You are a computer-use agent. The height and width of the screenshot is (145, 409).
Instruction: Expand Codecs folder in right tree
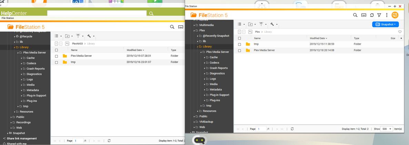(x=204, y=63)
